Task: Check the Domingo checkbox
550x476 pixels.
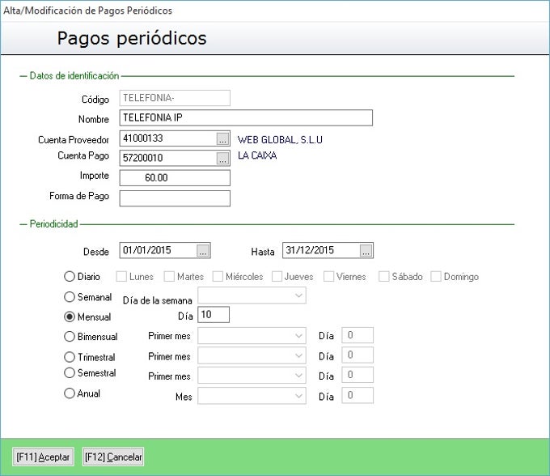Action: pos(436,277)
